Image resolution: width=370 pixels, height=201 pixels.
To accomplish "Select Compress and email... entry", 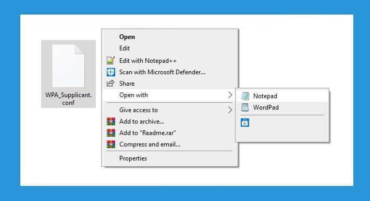I will click(x=169, y=144).
